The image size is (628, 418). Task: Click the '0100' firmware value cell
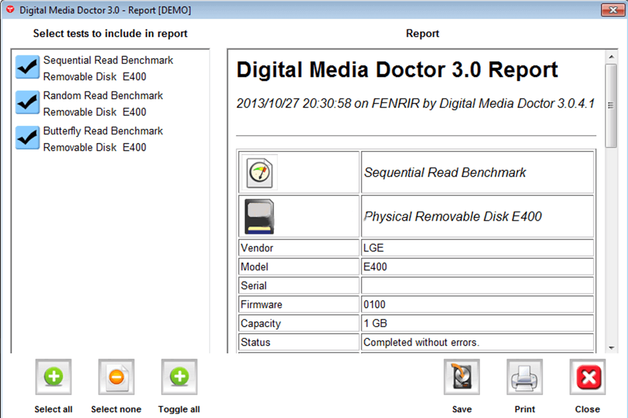coord(478,304)
